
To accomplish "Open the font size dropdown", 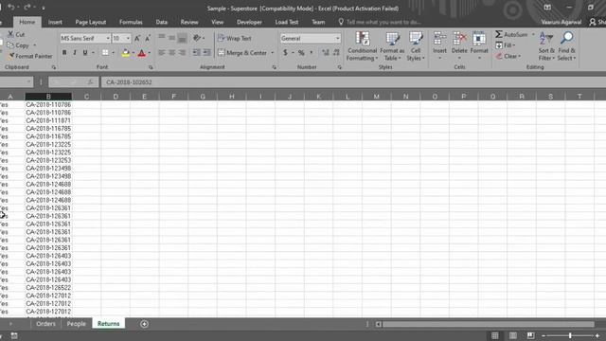I will [x=128, y=38].
